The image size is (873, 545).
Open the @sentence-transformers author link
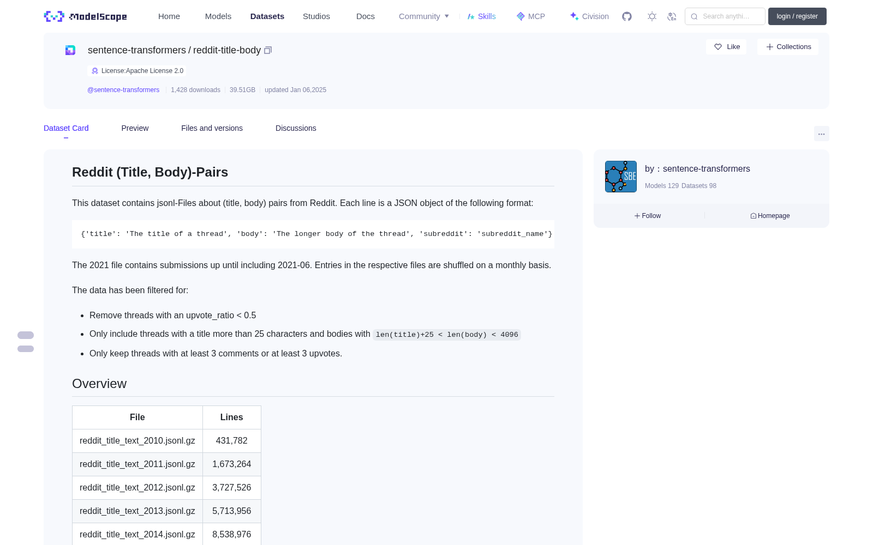[x=123, y=90]
